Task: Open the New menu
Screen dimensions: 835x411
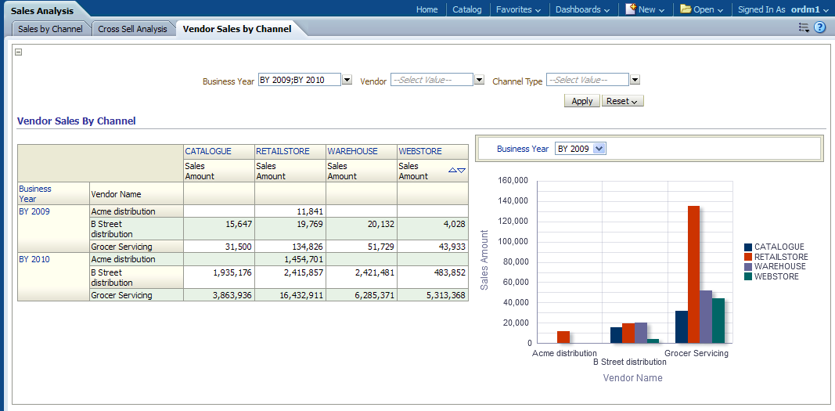Action: [652, 9]
